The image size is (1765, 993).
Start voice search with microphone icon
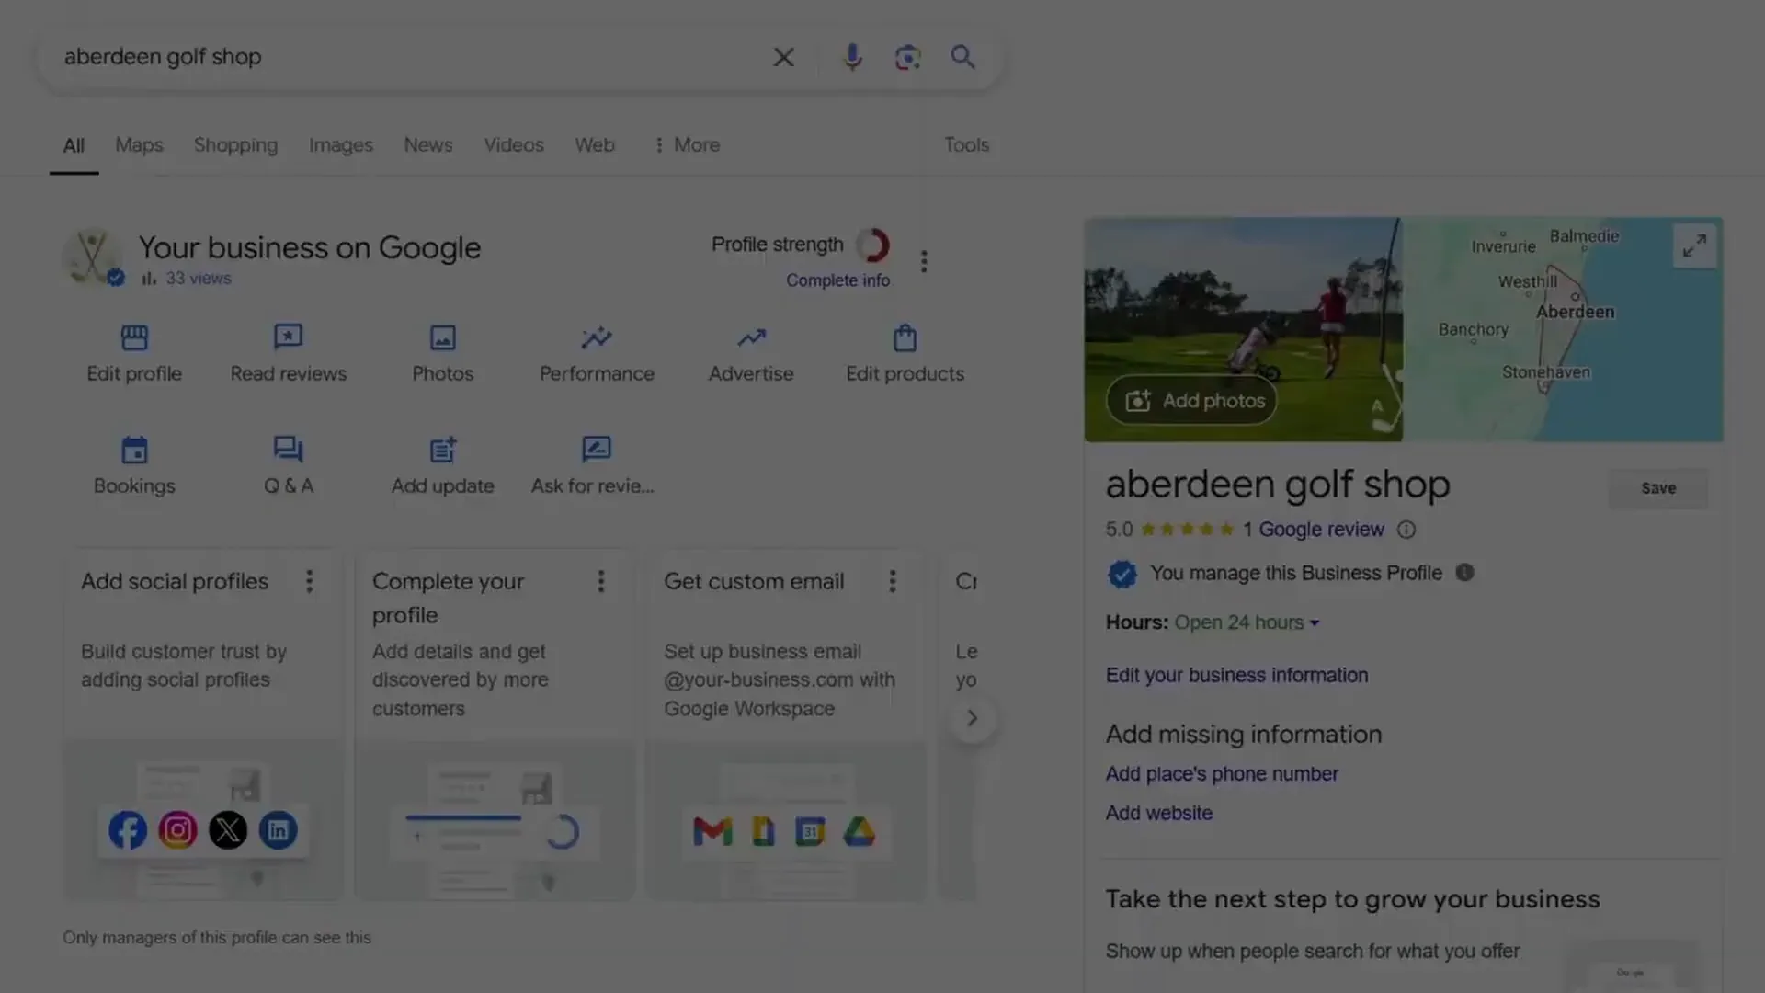[852, 57]
